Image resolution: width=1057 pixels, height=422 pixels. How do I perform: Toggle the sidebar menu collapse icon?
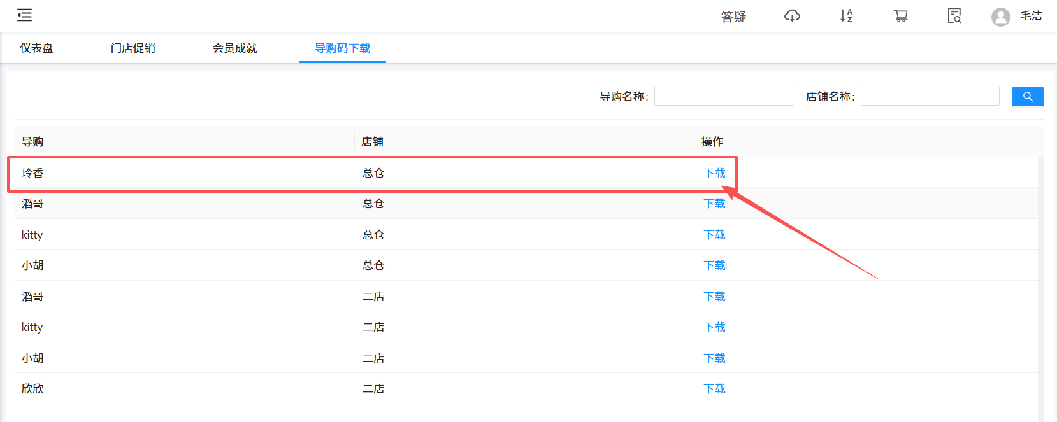coord(24,15)
